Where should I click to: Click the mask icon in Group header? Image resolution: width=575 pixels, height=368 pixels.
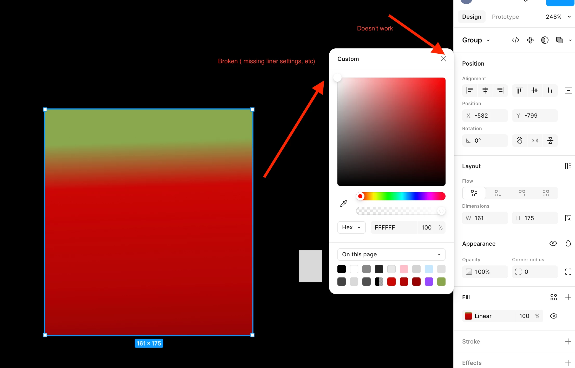tap(545, 40)
